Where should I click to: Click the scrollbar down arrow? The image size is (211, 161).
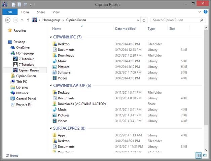(206, 150)
